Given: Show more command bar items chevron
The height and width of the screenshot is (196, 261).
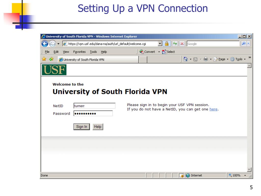Looking at the screenshot, I should click(x=250, y=57).
